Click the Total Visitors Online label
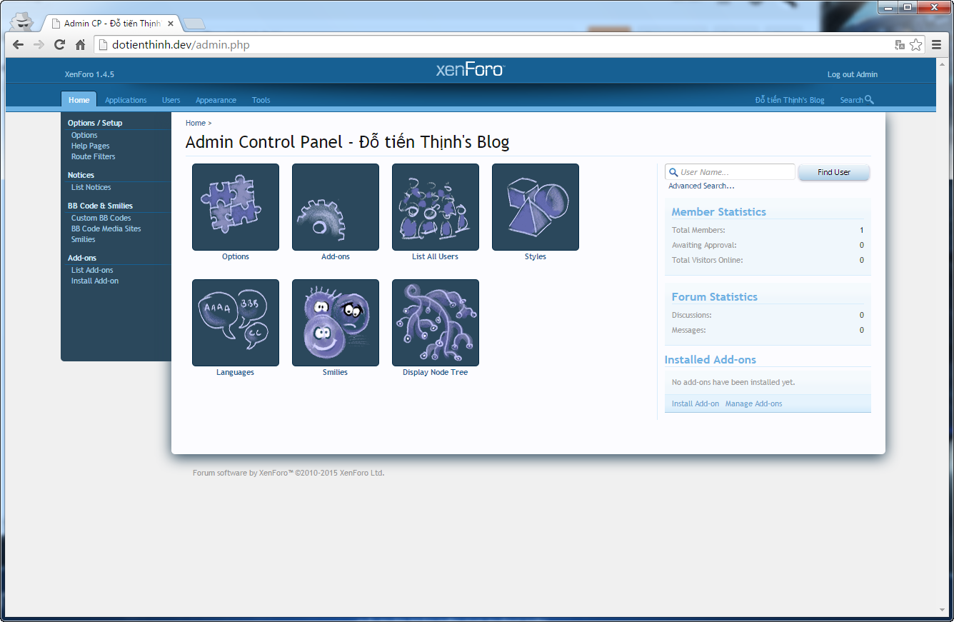 (708, 260)
